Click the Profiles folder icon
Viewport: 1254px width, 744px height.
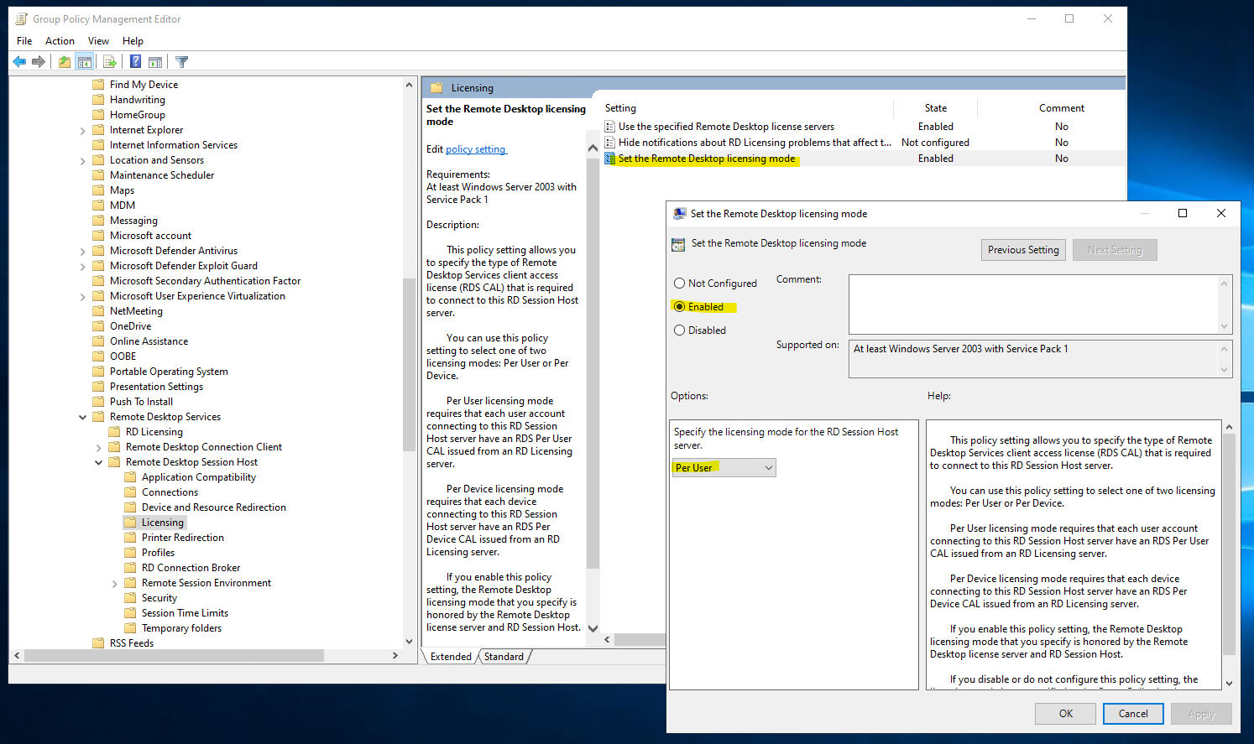pyautogui.click(x=130, y=552)
